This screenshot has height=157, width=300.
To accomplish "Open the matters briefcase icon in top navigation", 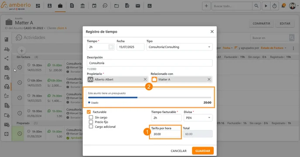I will point(60,6).
